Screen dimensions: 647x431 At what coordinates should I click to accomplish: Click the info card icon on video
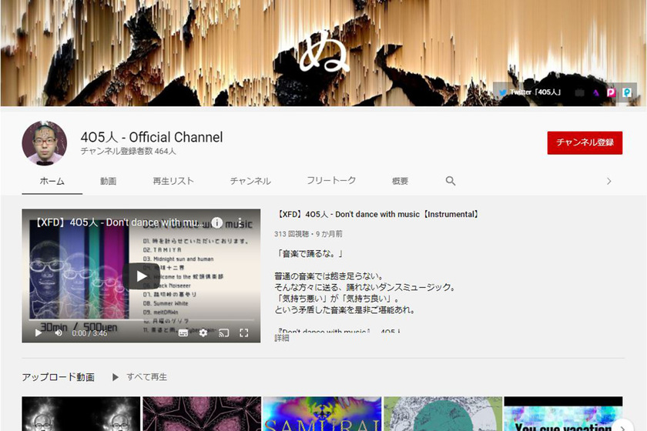tap(217, 222)
